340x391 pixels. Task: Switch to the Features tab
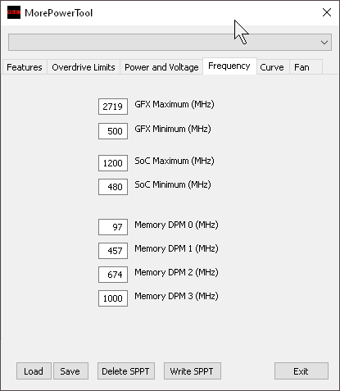tap(25, 67)
